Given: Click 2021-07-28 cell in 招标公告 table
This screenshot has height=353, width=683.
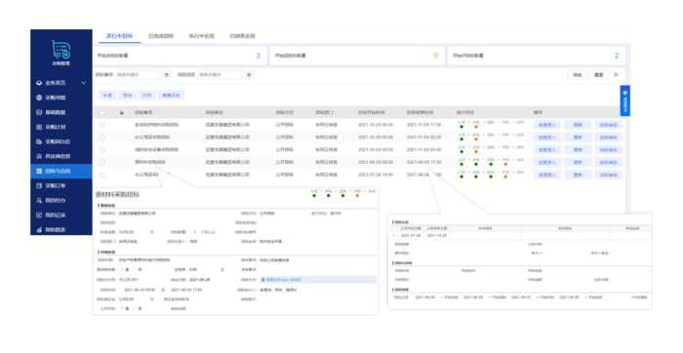Looking at the screenshot, I should (x=411, y=235).
